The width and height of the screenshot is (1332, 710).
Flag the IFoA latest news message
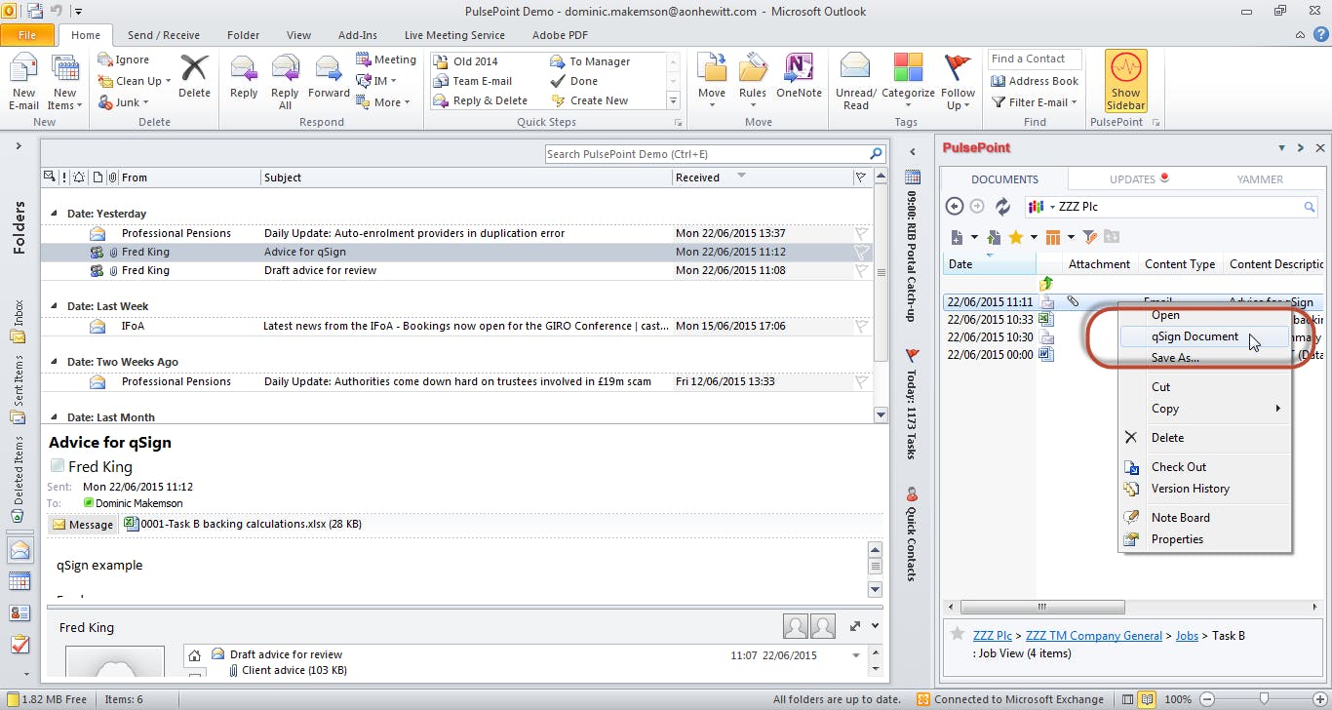point(862,326)
